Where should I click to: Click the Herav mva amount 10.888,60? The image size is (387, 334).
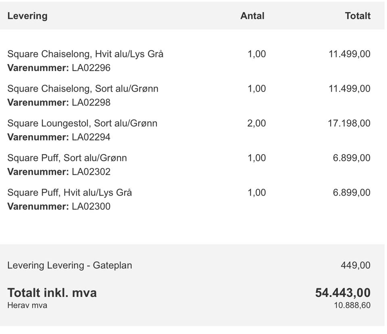point(352,305)
